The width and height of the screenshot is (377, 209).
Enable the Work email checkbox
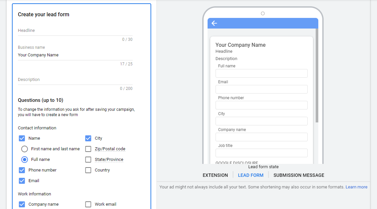[x=88, y=204]
